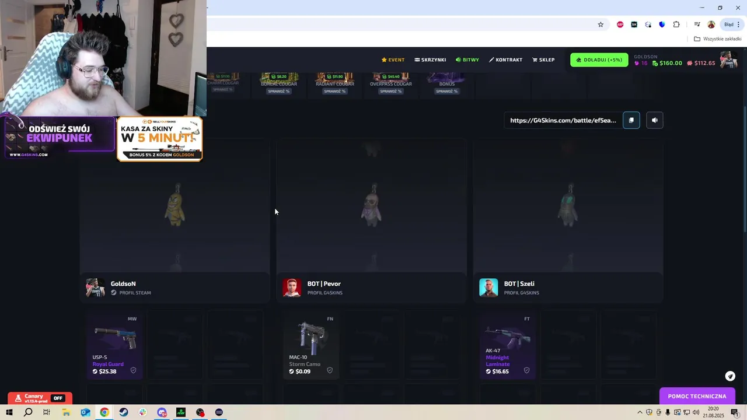Viewport: 747px width, 420px height.
Task: Bookmark this page with the star icon
Action: (x=601, y=24)
